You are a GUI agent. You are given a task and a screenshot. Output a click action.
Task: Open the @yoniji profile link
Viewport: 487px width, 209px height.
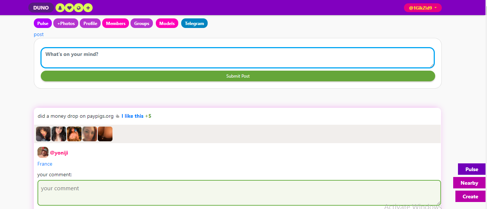[59, 153]
